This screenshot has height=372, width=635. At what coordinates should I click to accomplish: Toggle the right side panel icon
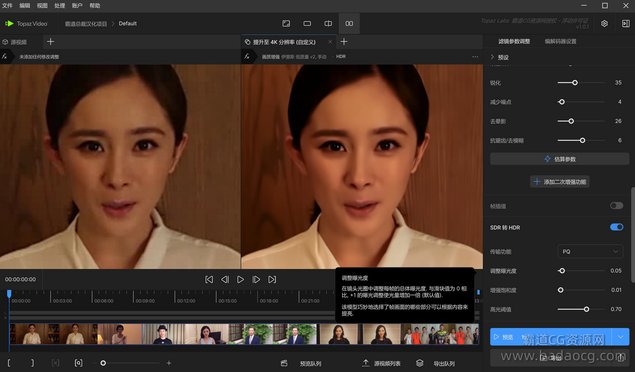(x=626, y=23)
